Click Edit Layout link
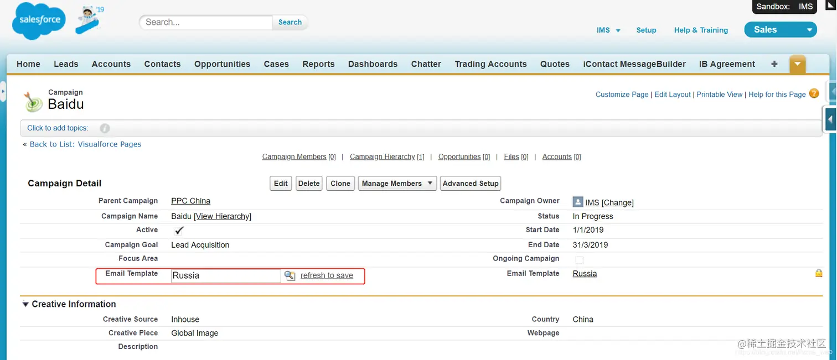This screenshot has height=360, width=837. (x=673, y=95)
